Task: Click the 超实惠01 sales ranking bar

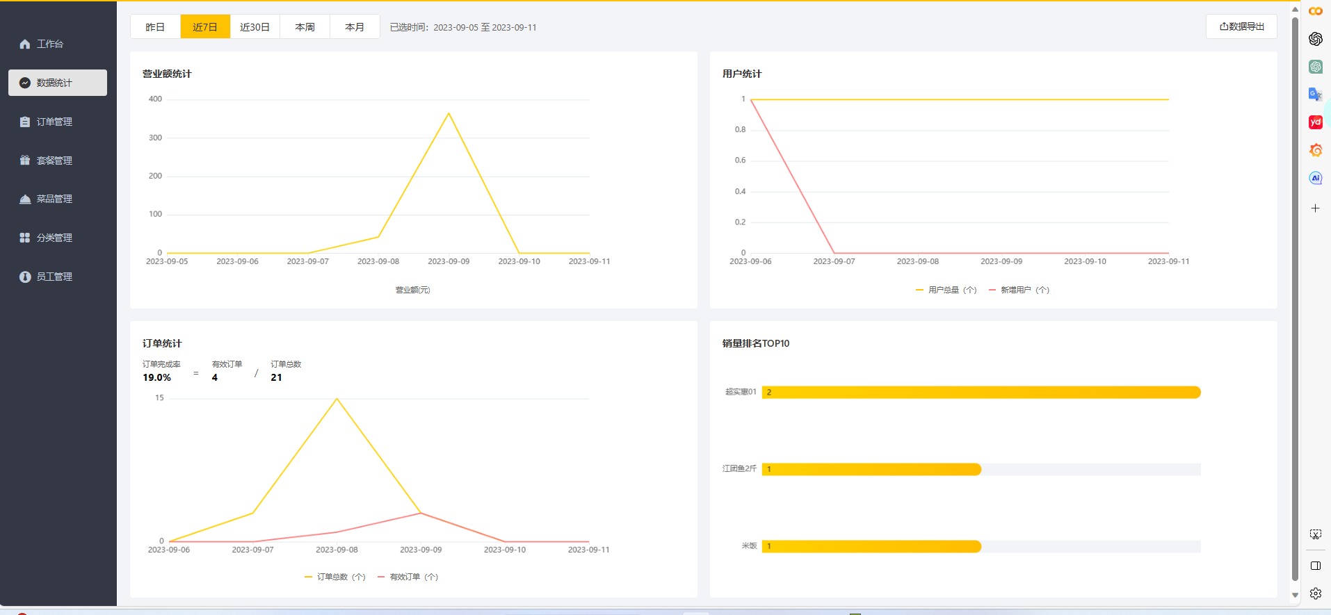Action: (x=981, y=393)
